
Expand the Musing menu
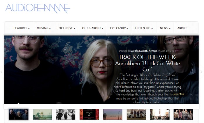(x=44, y=28)
